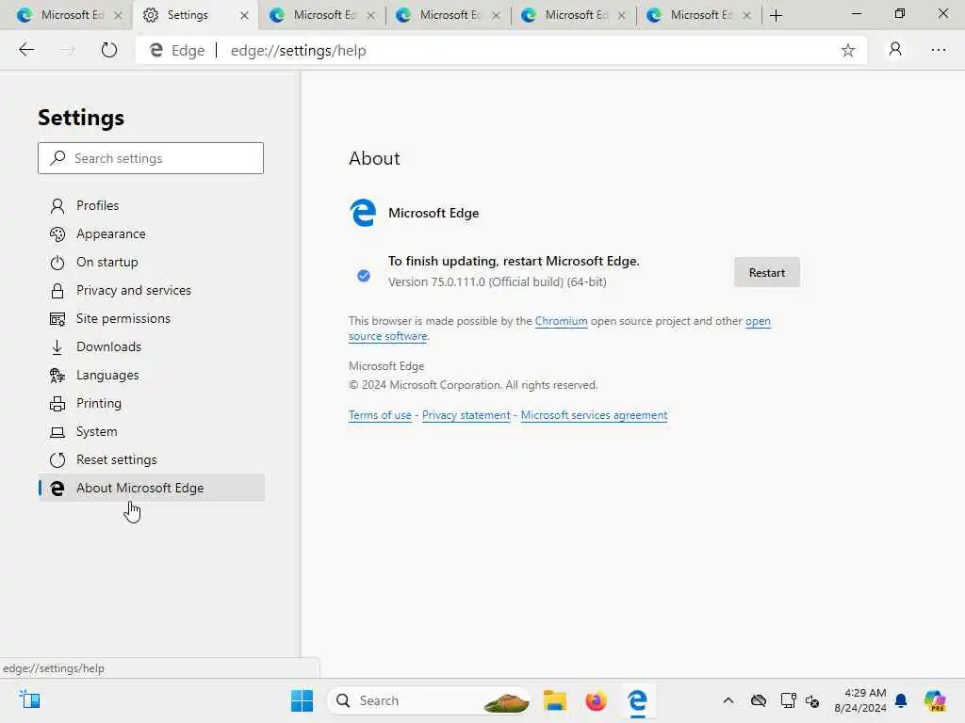Open Languages settings
Viewport: 965px width, 723px height.
pos(152,376)
